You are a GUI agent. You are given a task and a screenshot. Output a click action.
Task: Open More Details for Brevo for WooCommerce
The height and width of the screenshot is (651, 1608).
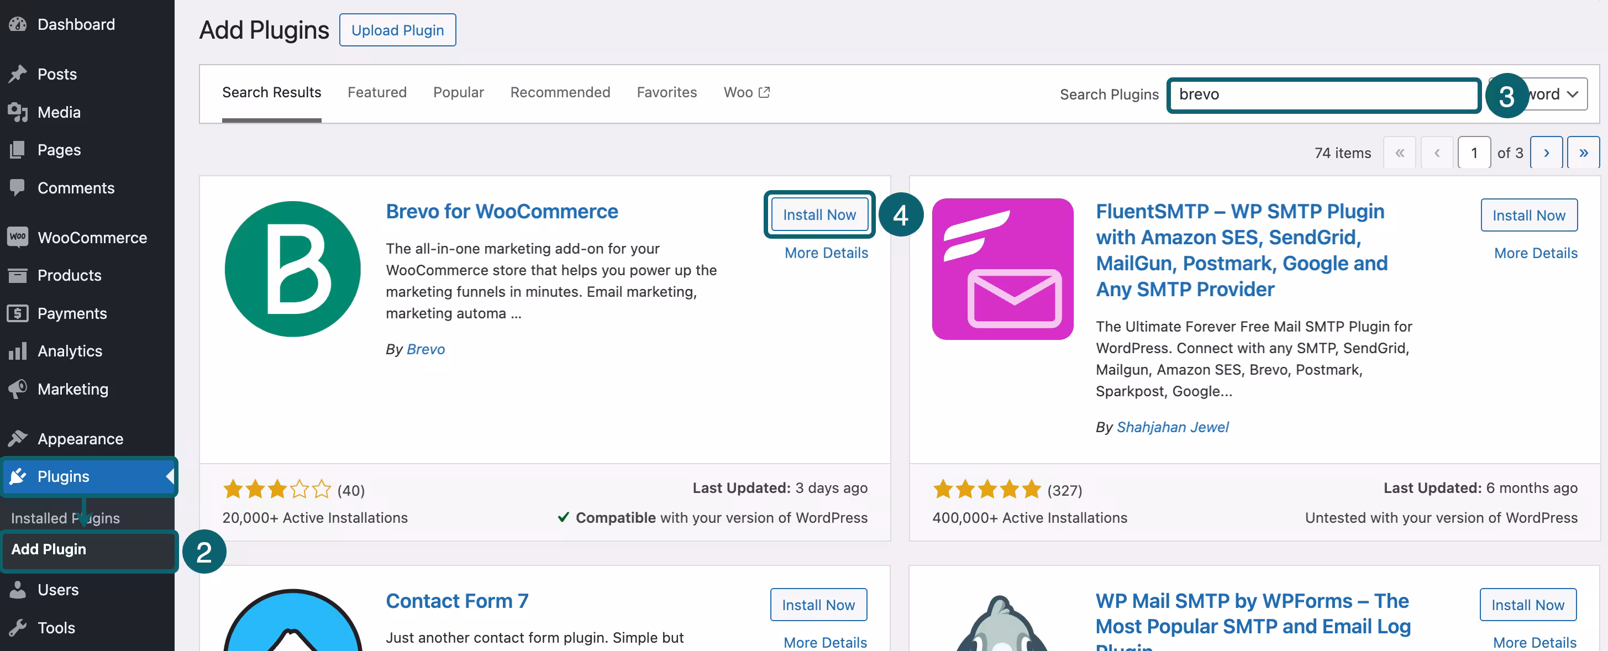(x=826, y=253)
